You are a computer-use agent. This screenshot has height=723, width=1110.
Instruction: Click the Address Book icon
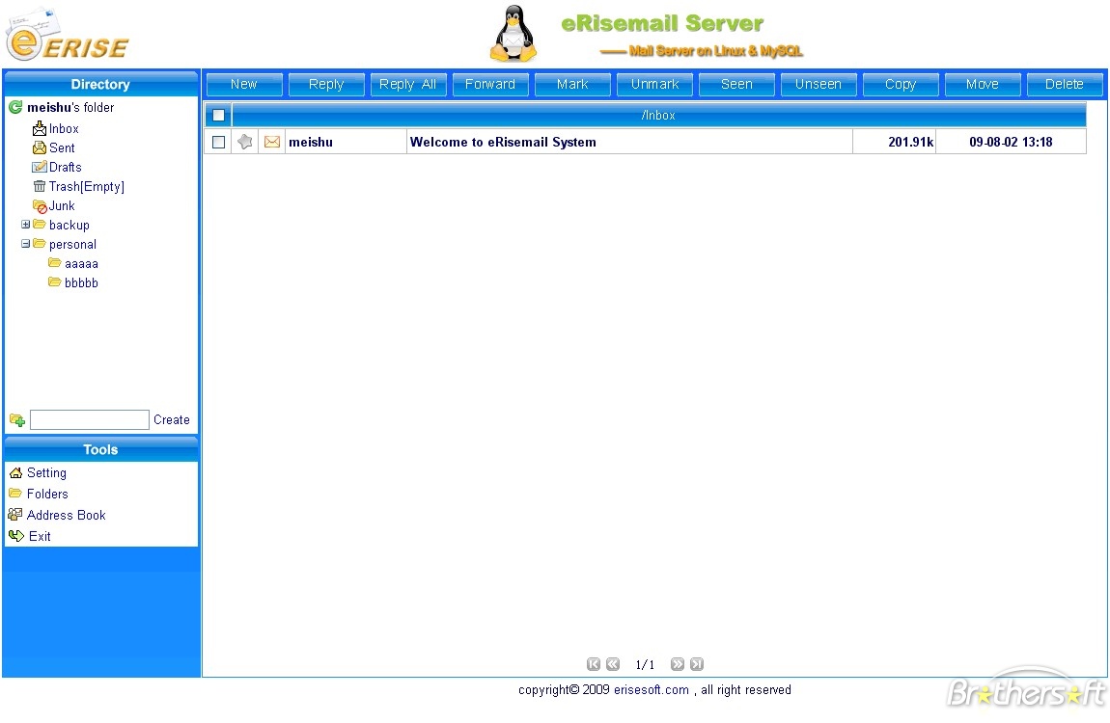[15, 514]
